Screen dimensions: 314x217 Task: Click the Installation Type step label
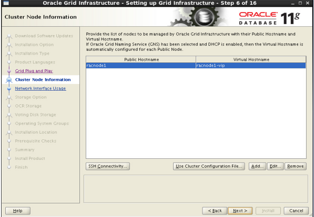click(x=32, y=53)
